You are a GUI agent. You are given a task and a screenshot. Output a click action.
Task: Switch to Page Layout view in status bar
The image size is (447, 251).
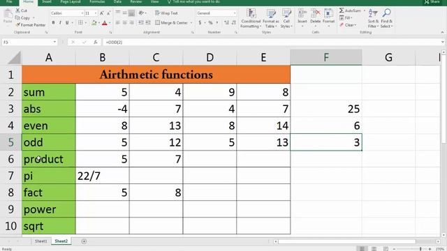[x=374, y=249]
